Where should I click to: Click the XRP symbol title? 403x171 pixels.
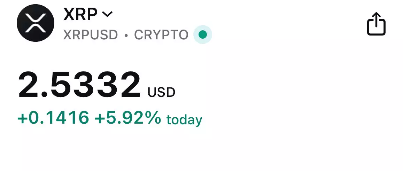[81, 14]
